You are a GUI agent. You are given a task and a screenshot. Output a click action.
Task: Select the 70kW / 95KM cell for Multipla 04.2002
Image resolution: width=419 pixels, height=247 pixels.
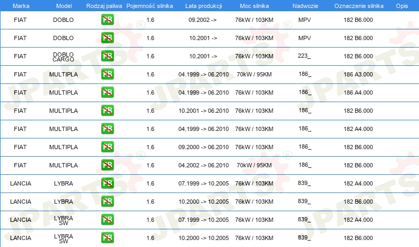pos(254,165)
